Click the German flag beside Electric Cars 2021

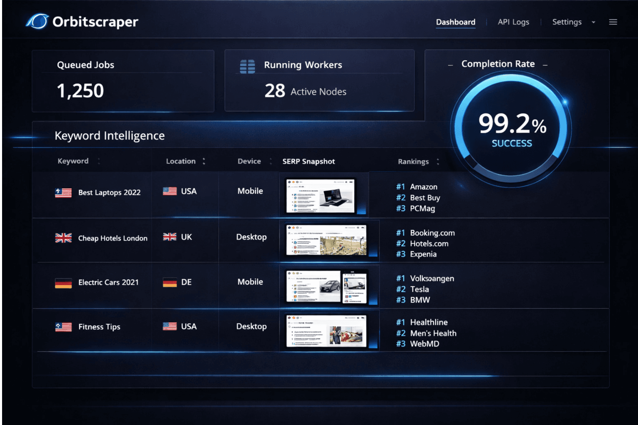pyautogui.click(x=63, y=283)
